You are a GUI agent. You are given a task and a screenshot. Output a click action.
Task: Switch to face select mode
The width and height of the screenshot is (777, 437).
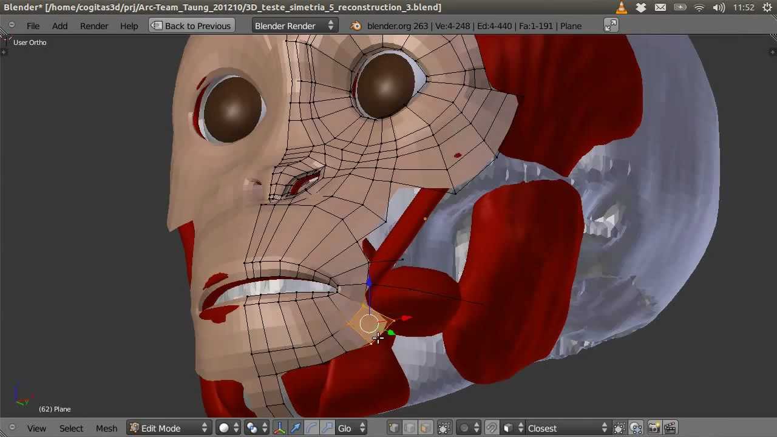(426, 428)
